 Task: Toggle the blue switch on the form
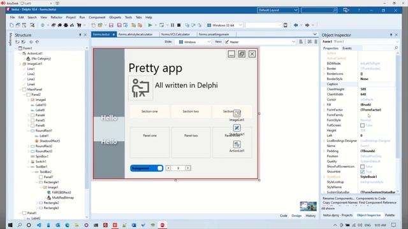[147, 168]
